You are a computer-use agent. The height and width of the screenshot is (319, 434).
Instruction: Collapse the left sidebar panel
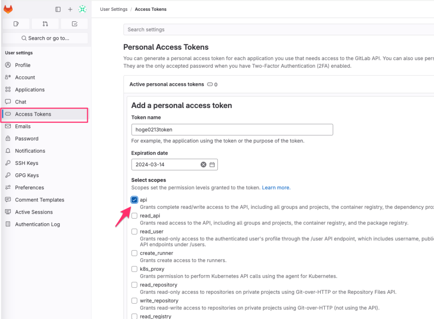(x=57, y=9)
